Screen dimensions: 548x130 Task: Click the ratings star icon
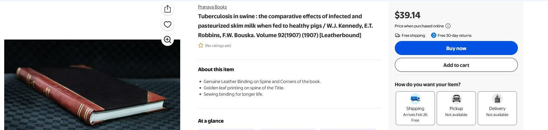pyautogui.click(x=201, y=46)
